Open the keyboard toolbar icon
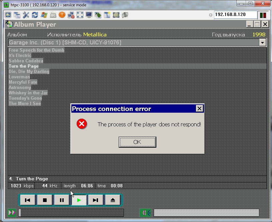Screen dimensions: 272x222 (53, 15)
